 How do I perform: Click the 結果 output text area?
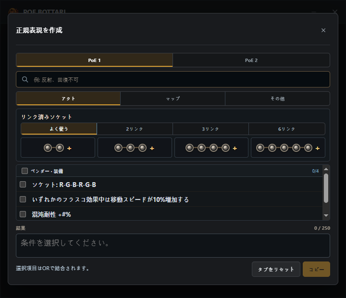pyautogui.click(x=173, y=246)
